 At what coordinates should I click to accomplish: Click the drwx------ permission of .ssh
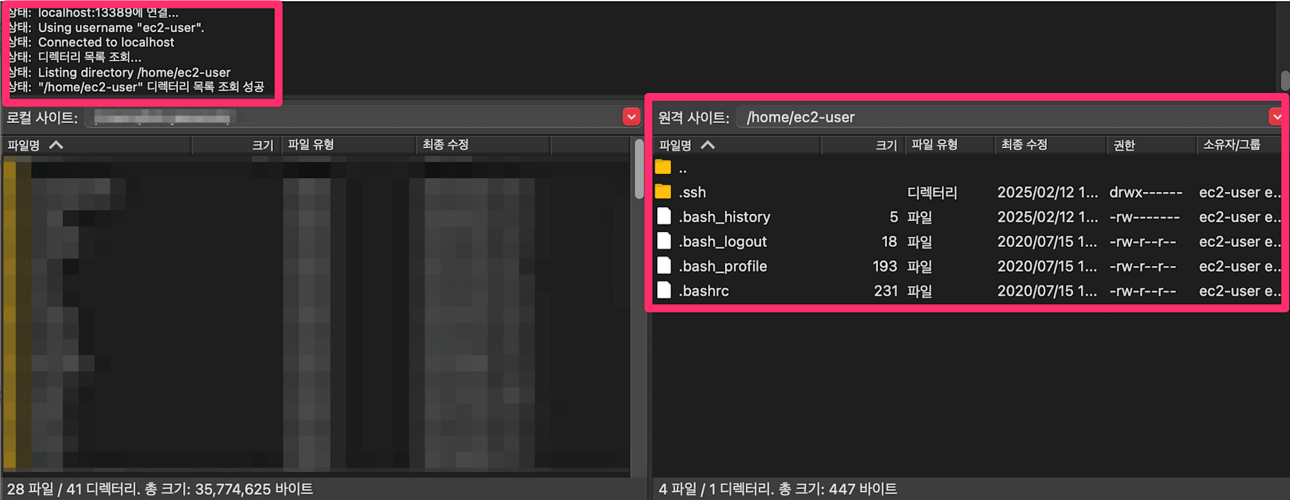[x=1146, y=193]
